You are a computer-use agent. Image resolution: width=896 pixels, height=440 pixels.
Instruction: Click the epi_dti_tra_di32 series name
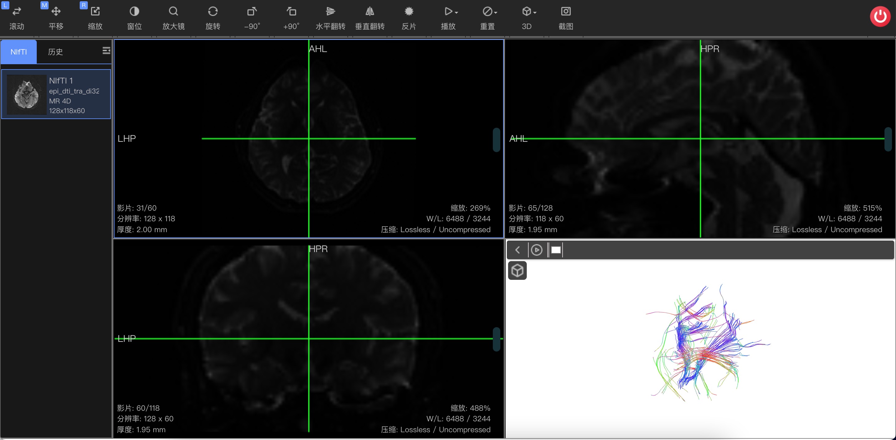[x=74, y=91]
